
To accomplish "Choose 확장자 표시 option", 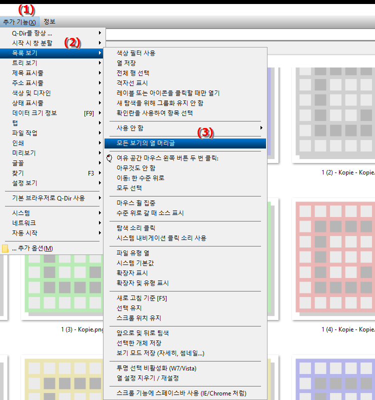I will pos(185,273).
